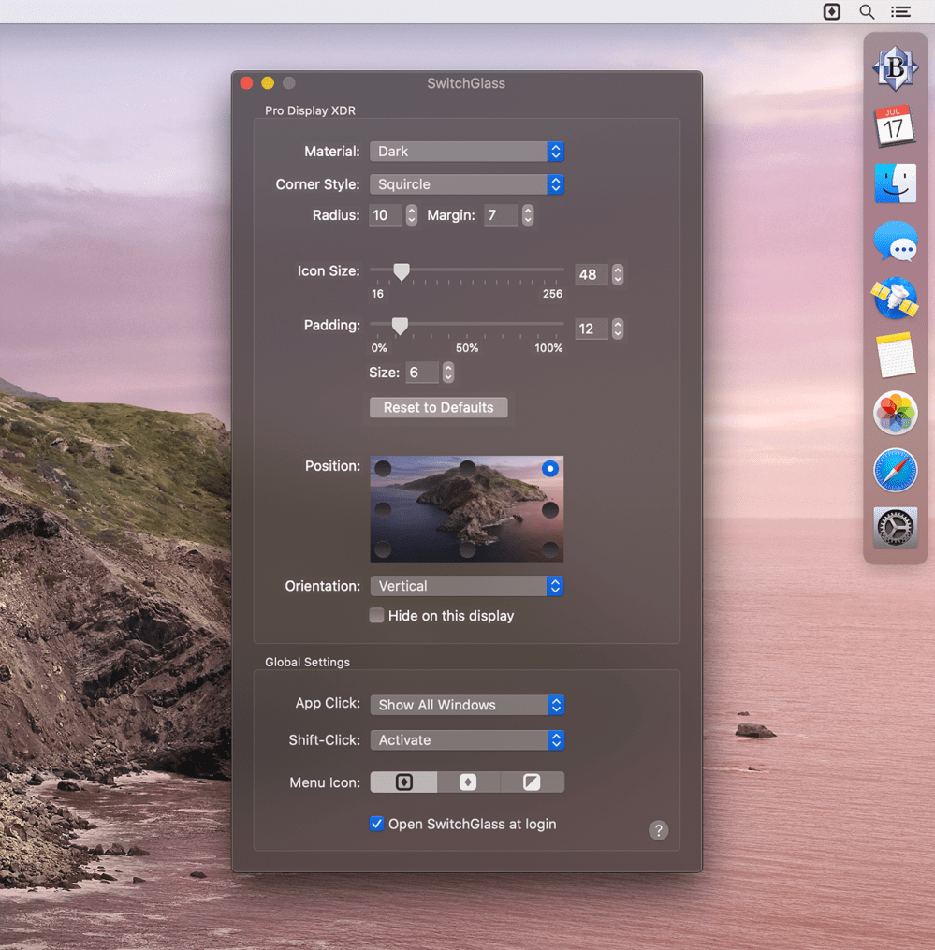Open System Preferences gear icon
935x950 pixels.
tap(895, 528)
